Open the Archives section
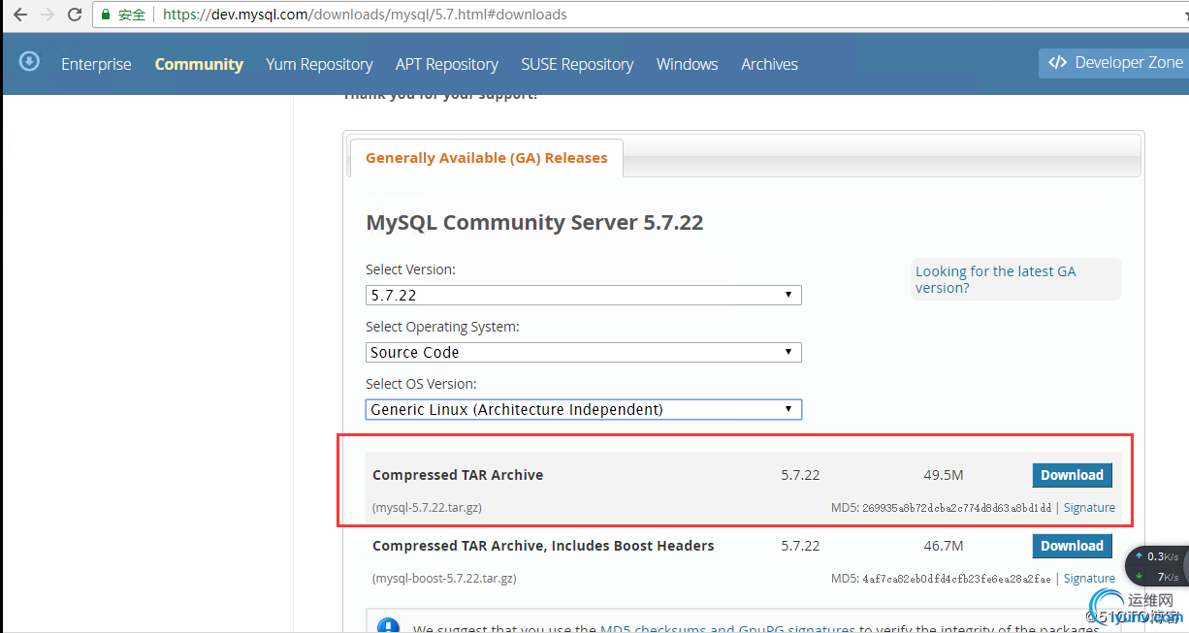Image resolution: width=1189 pixels, height=633 pixels. (769, 64)
